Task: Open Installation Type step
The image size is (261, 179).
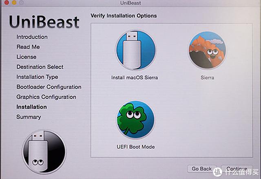Action: (37, 77)
